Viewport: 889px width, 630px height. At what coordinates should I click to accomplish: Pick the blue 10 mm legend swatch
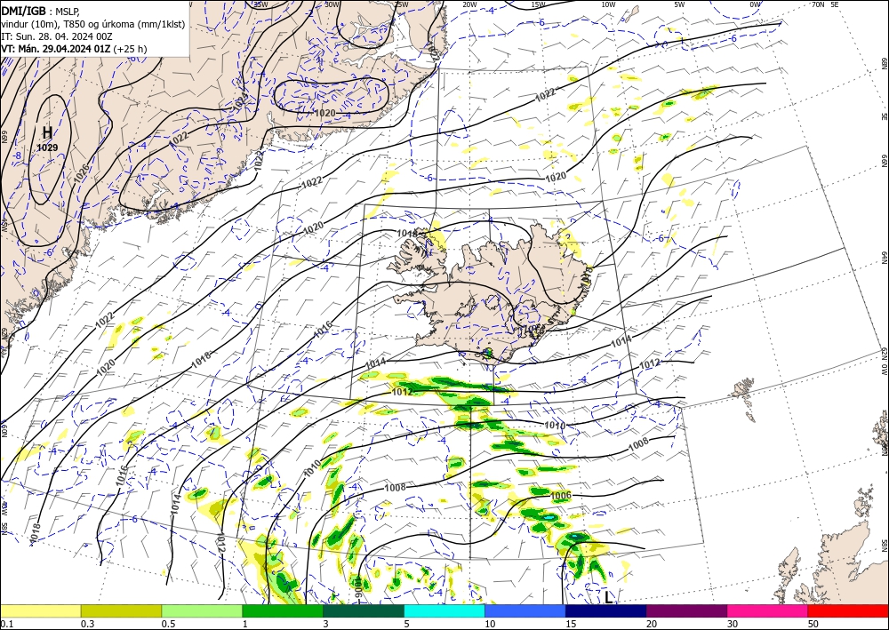(x=525, y=610)
